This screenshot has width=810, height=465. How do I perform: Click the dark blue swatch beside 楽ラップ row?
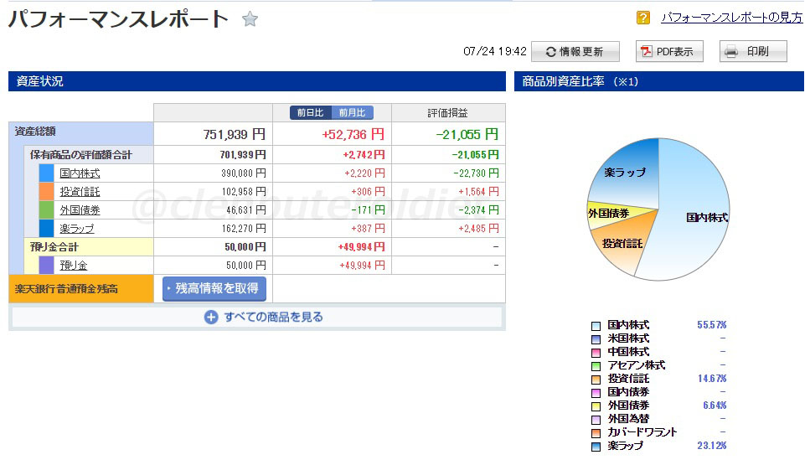(x=47, y=229)
